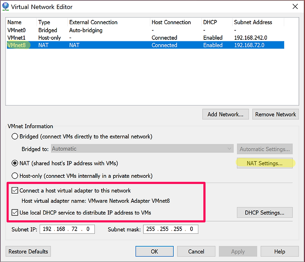Click the Apply button
Image resolution: width=305 pixels, height=262 pixels.
point(238,251)
